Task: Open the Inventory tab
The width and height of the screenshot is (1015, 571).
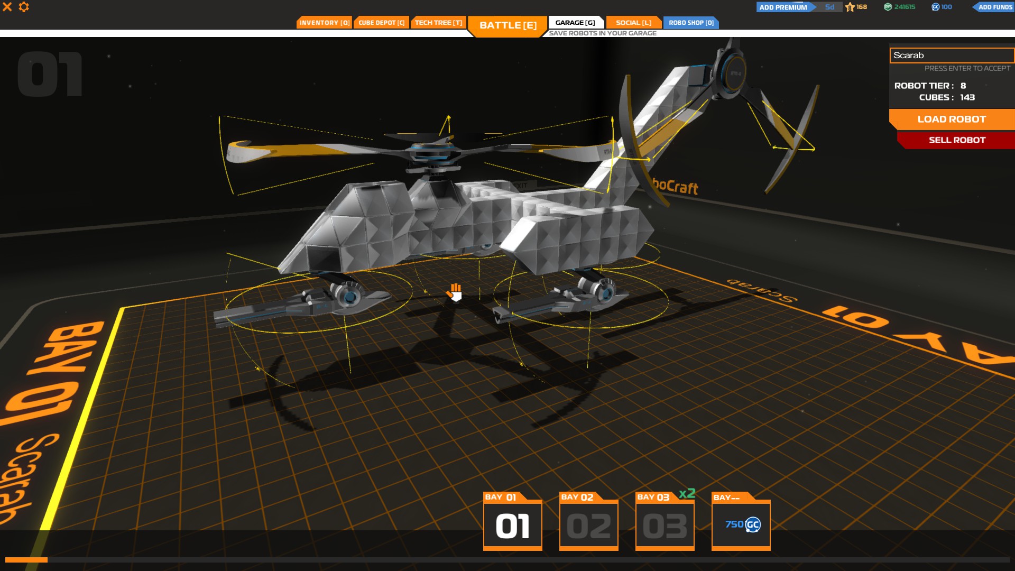Action: coord(324,23)
